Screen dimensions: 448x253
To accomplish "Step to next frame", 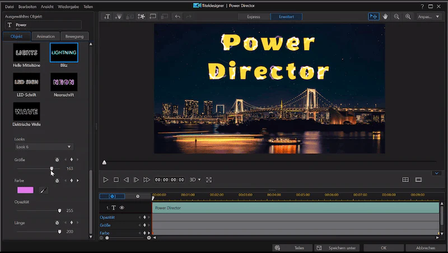I will coord(136,180).
